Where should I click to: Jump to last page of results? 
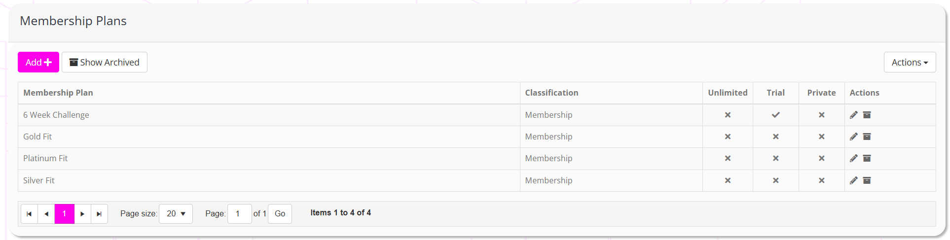point(99,214)
